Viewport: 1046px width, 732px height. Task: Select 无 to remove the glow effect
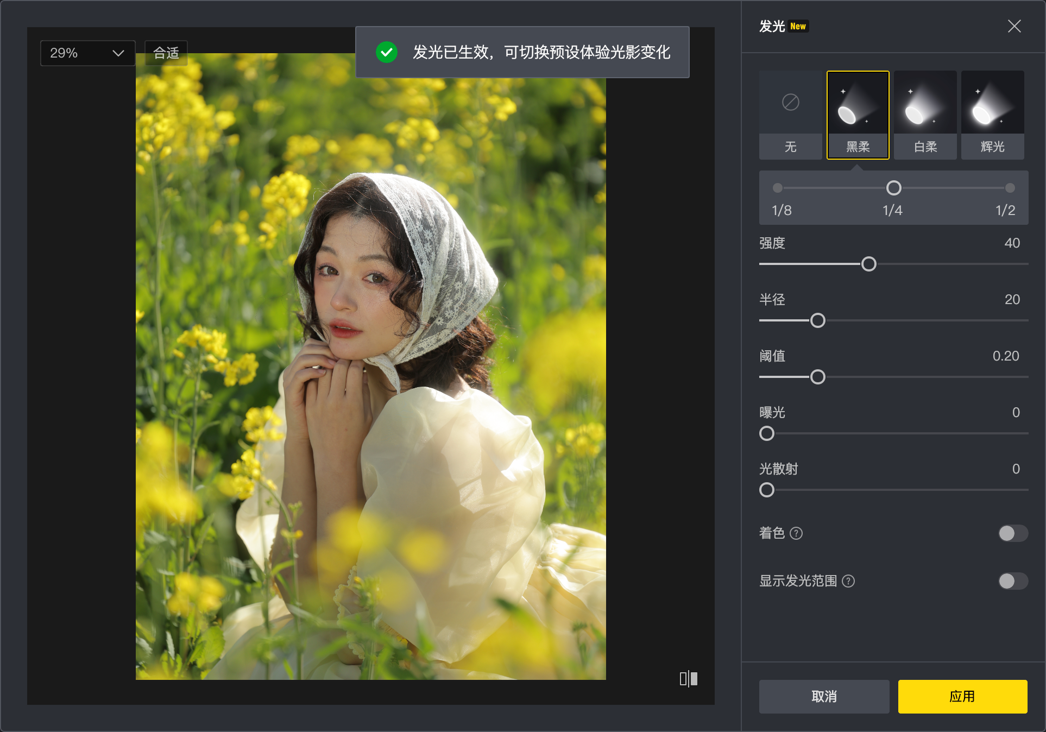[x=790, y=114]
